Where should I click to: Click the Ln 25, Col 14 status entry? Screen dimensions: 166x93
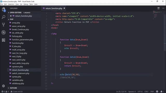pos(121,91)
